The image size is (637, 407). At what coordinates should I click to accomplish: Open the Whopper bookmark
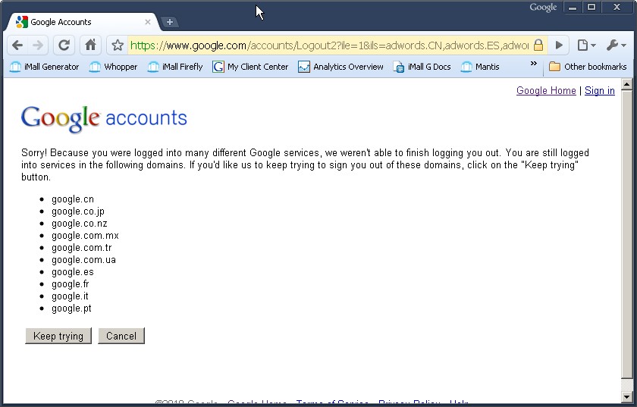[113, 67]
